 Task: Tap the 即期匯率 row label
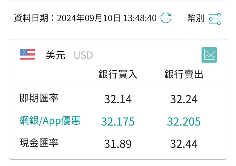coord(39,98)
